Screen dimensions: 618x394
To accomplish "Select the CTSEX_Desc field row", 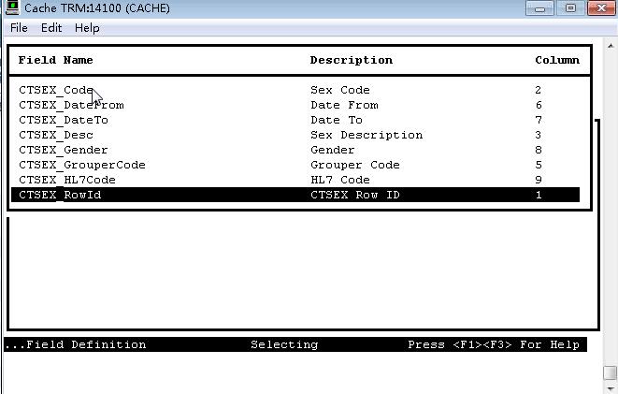I will [x=295, y=135].
